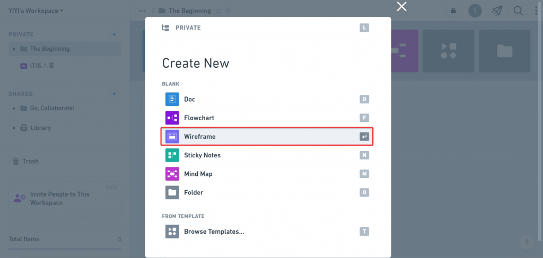Add new item to PRIVATE section
This screenshot has height=258, width=543.
115,34
